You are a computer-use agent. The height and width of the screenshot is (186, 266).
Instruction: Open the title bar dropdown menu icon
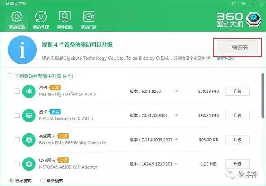[244, 4]
